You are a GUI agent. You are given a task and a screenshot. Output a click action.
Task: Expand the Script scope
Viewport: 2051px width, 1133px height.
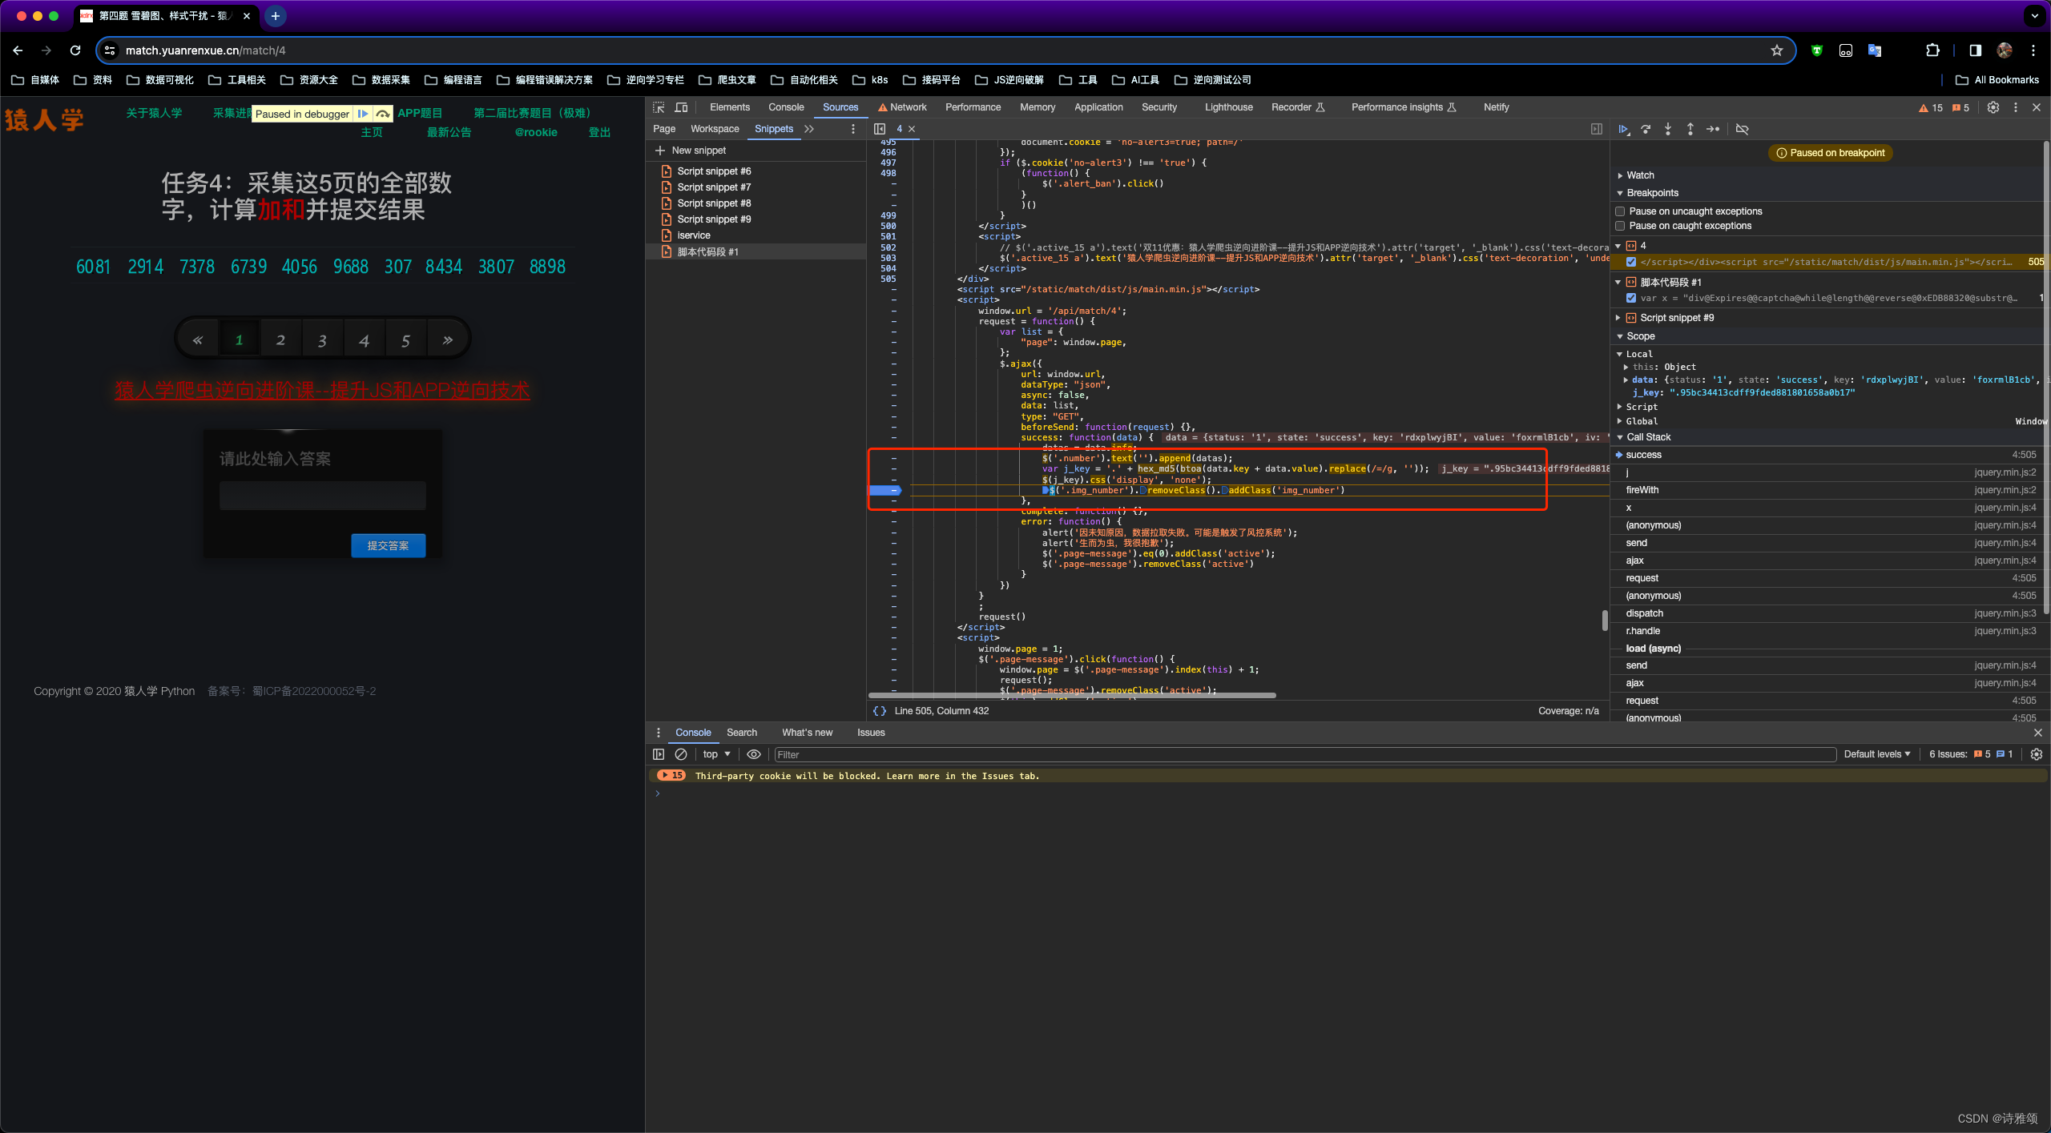tap(1620, 407)
